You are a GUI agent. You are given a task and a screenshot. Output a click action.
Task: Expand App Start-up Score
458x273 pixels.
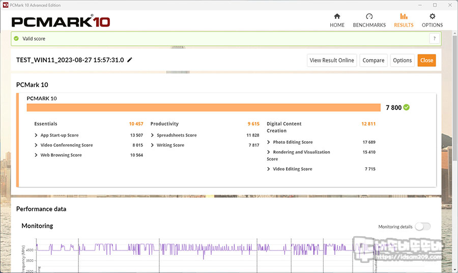click(36, 135)
